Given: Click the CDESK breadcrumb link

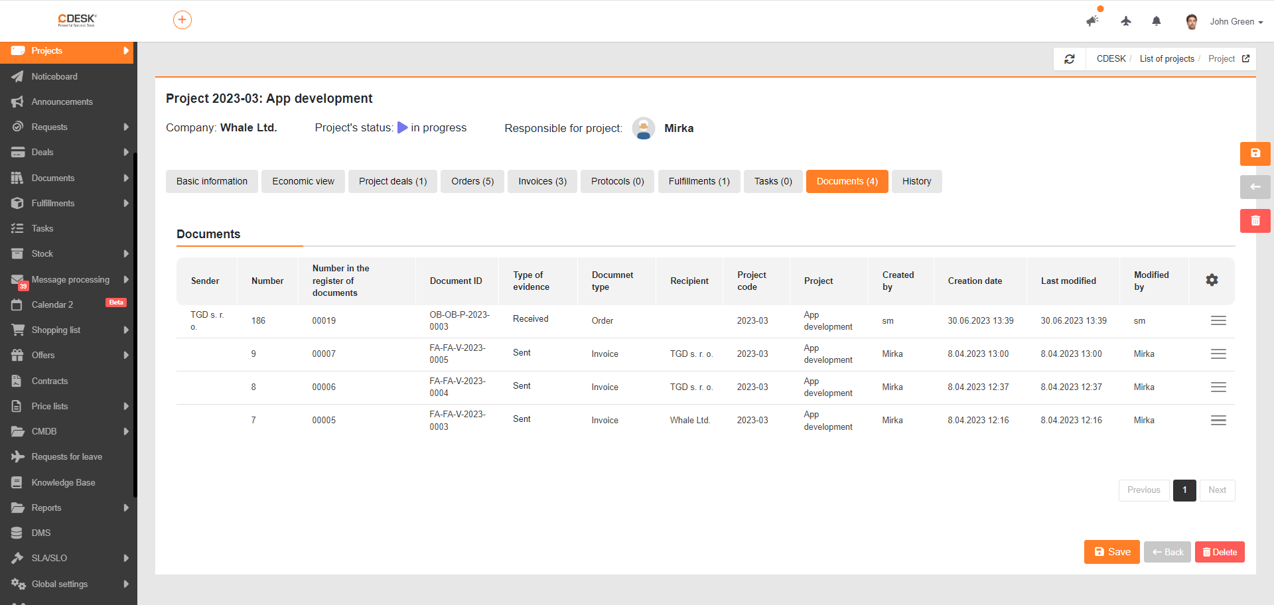Looking at the screenshot, I should (1111, 59).
